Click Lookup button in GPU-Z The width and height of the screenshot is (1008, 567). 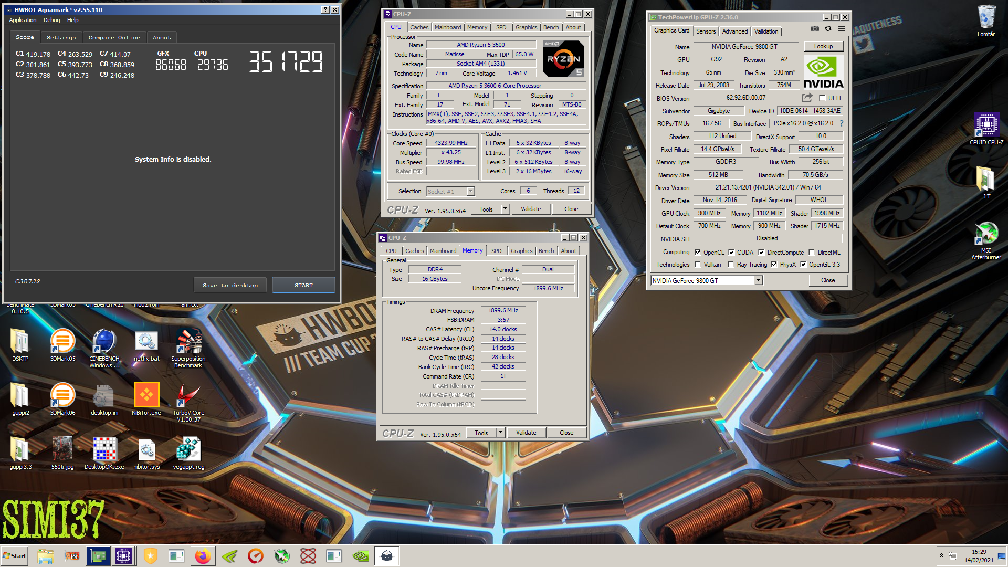[x=823, y=46]
